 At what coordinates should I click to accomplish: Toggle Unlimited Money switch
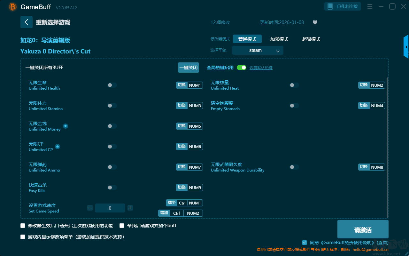click(112, 126)
